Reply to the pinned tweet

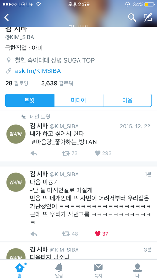coord(34,153)
